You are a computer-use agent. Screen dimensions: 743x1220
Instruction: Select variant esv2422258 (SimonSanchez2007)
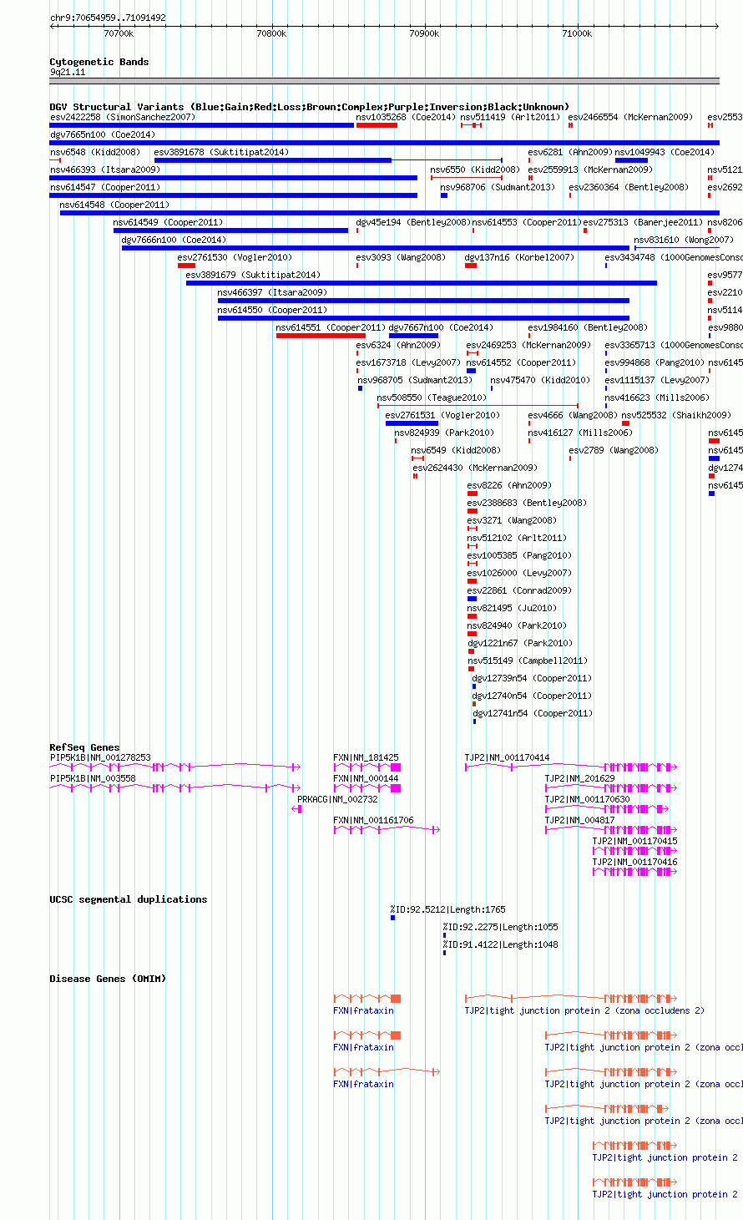[123, 118]
